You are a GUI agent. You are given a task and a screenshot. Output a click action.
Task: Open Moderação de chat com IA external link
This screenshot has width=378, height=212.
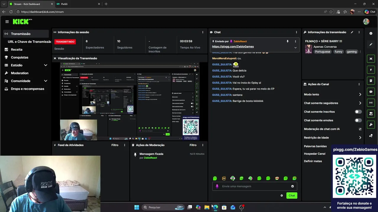tap(360, 129)
